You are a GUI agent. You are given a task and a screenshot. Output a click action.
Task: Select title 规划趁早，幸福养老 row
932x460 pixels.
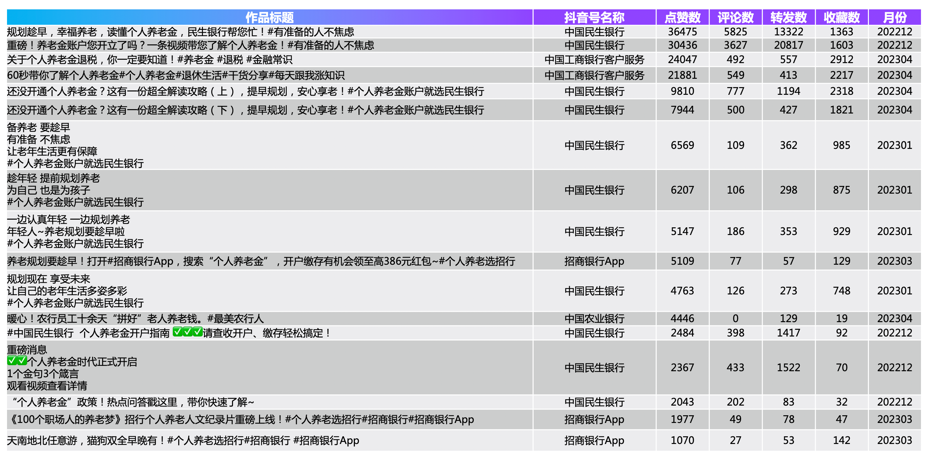(x=181, y=32)
